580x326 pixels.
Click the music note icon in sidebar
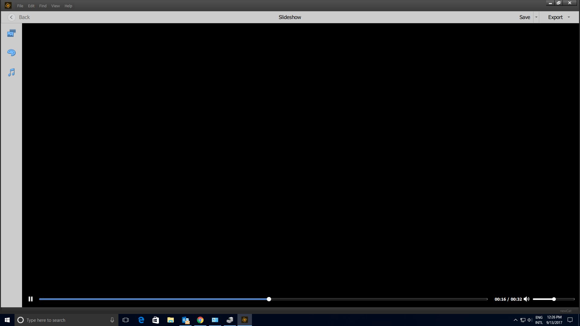pyautogui.click(x=11, y=72)
